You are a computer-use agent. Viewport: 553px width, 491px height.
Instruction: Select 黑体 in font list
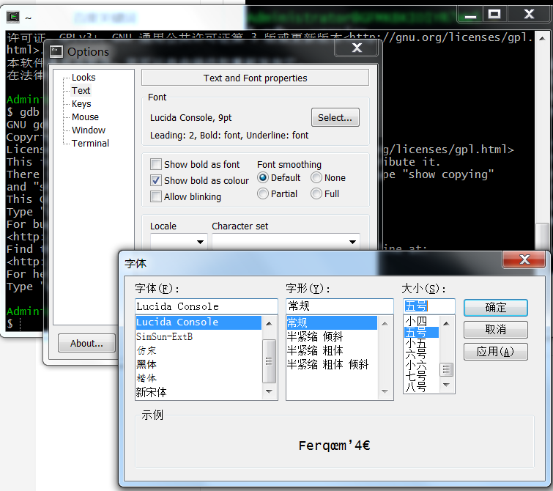point(198,364)
